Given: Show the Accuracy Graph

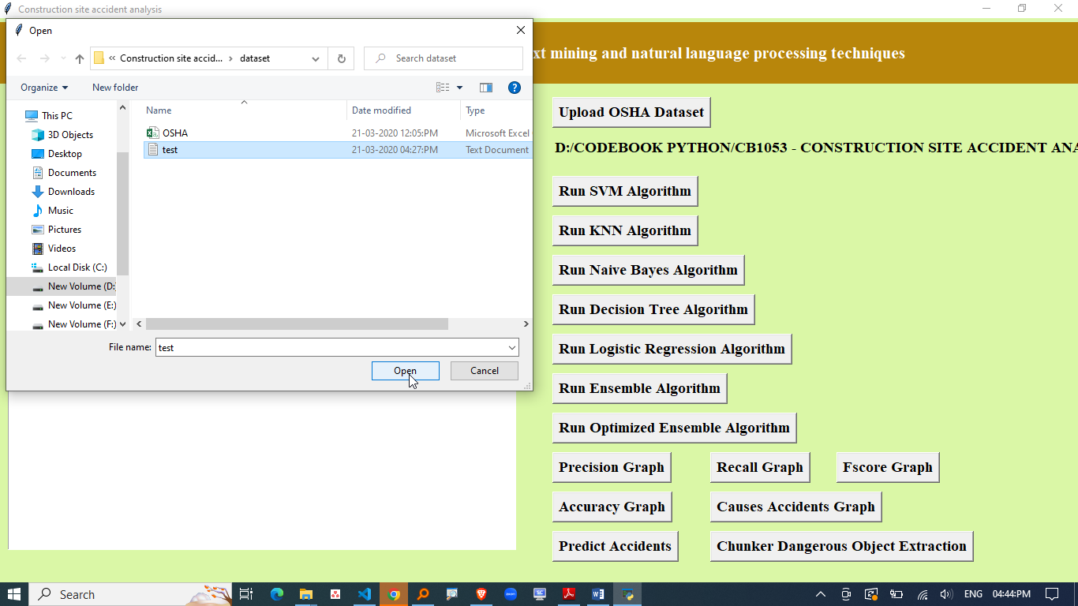Looking at the screenshot, I should tap(612, 507).
